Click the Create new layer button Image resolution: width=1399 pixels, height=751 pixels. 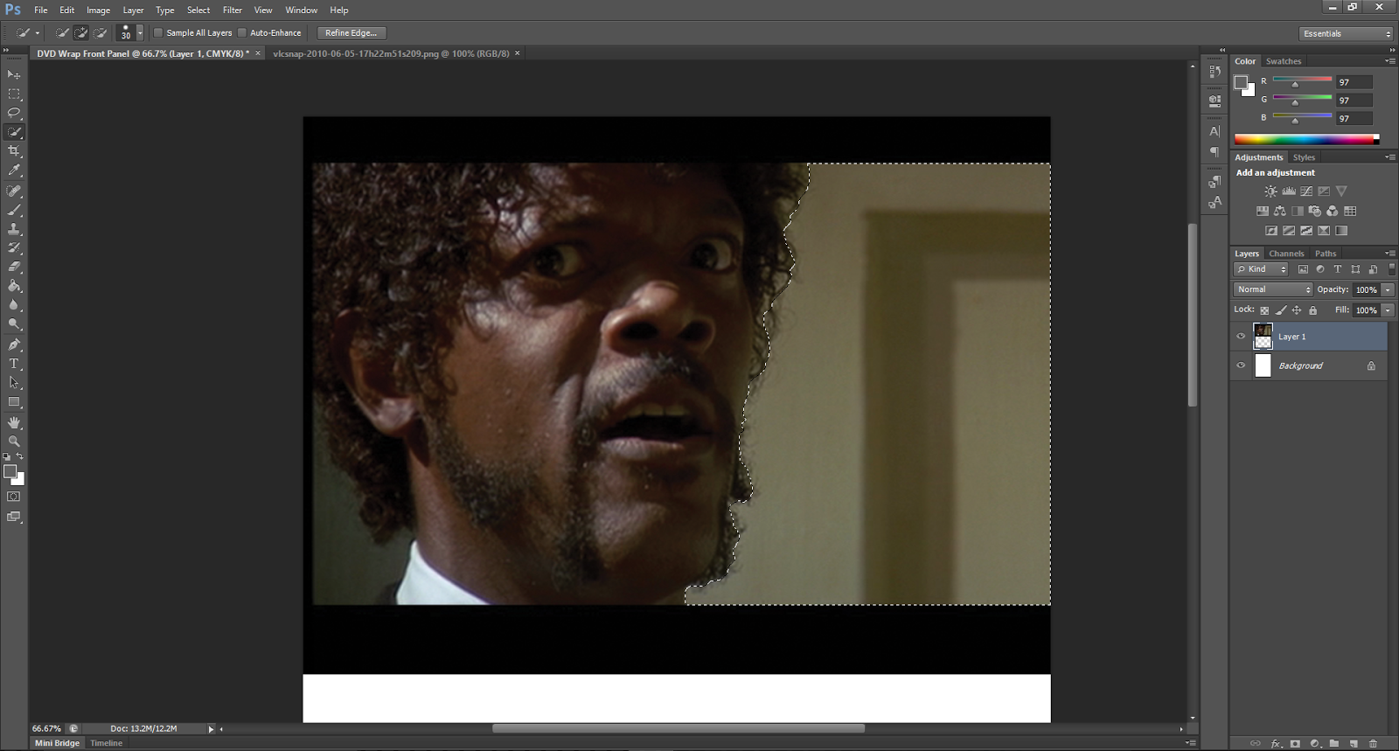pos(1354,743)
